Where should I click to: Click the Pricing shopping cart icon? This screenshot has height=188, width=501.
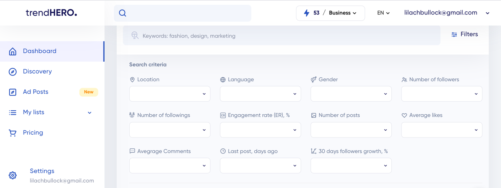[13, 133]
